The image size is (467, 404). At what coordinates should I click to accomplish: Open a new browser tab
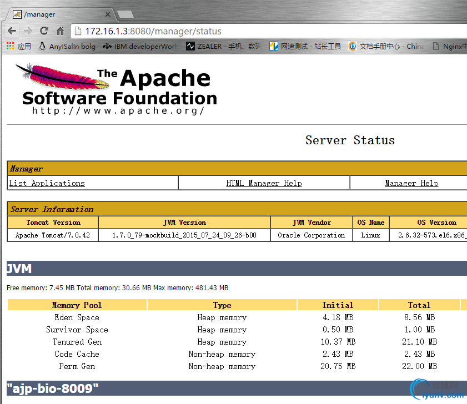[x=125, y=14]
